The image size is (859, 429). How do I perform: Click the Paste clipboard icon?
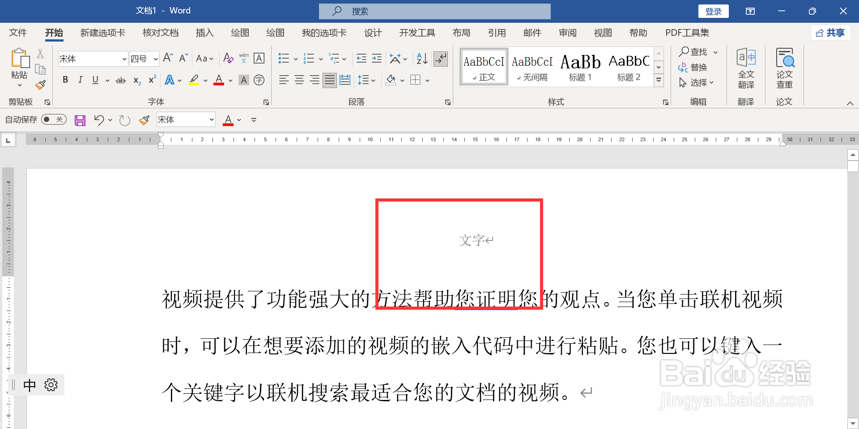coord(19,59)
